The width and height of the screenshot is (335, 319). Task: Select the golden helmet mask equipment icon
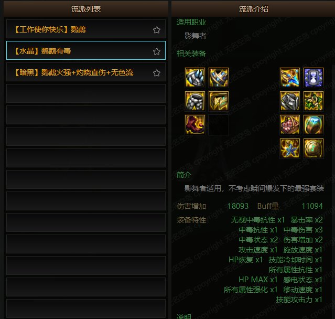tap(218, 101)
